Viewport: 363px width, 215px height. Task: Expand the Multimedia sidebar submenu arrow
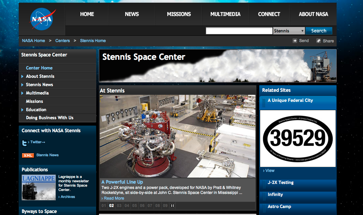coord(22,93)
